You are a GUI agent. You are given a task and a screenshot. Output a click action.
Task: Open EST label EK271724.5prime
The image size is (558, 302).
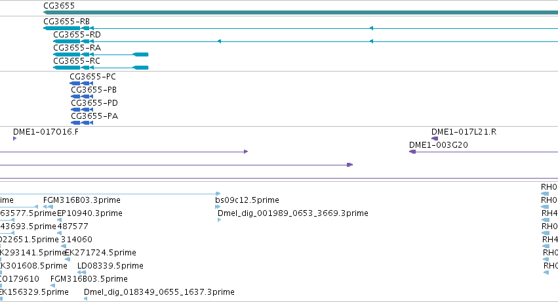point(101,253)
